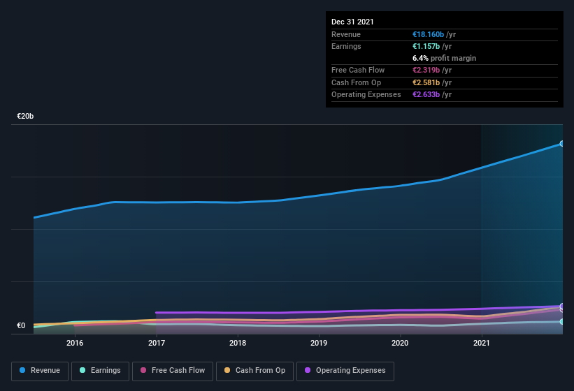The height and width of the screenshot is (391, 574).
Task: Click the Dec 31 2021 tooltip date
Action: (352, 22)
